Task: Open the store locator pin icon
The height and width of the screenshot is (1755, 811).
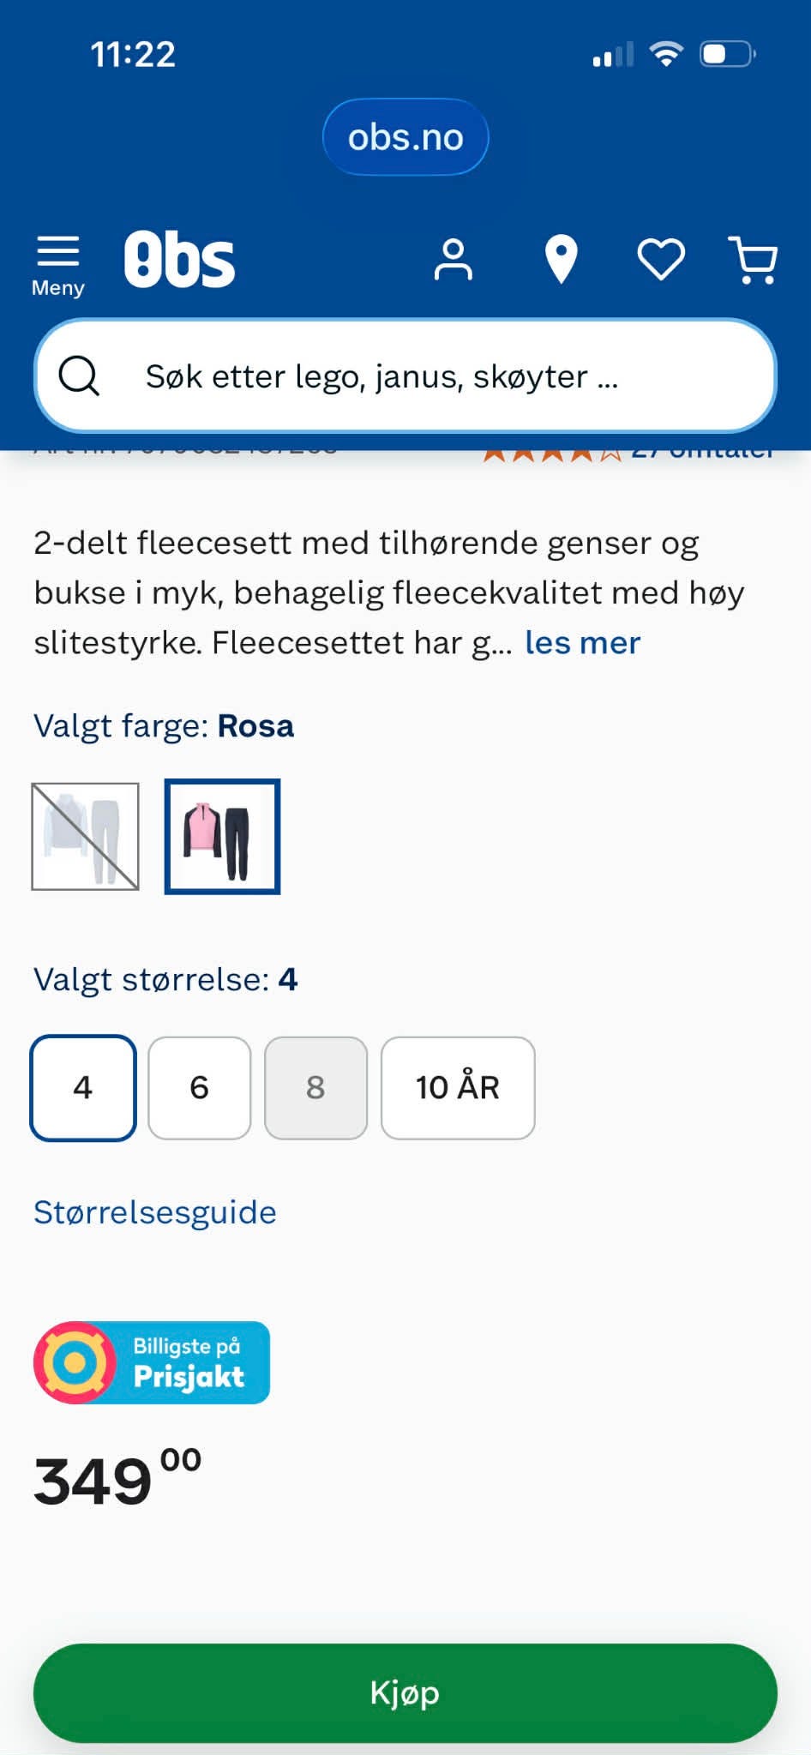Action: [562, 259]
